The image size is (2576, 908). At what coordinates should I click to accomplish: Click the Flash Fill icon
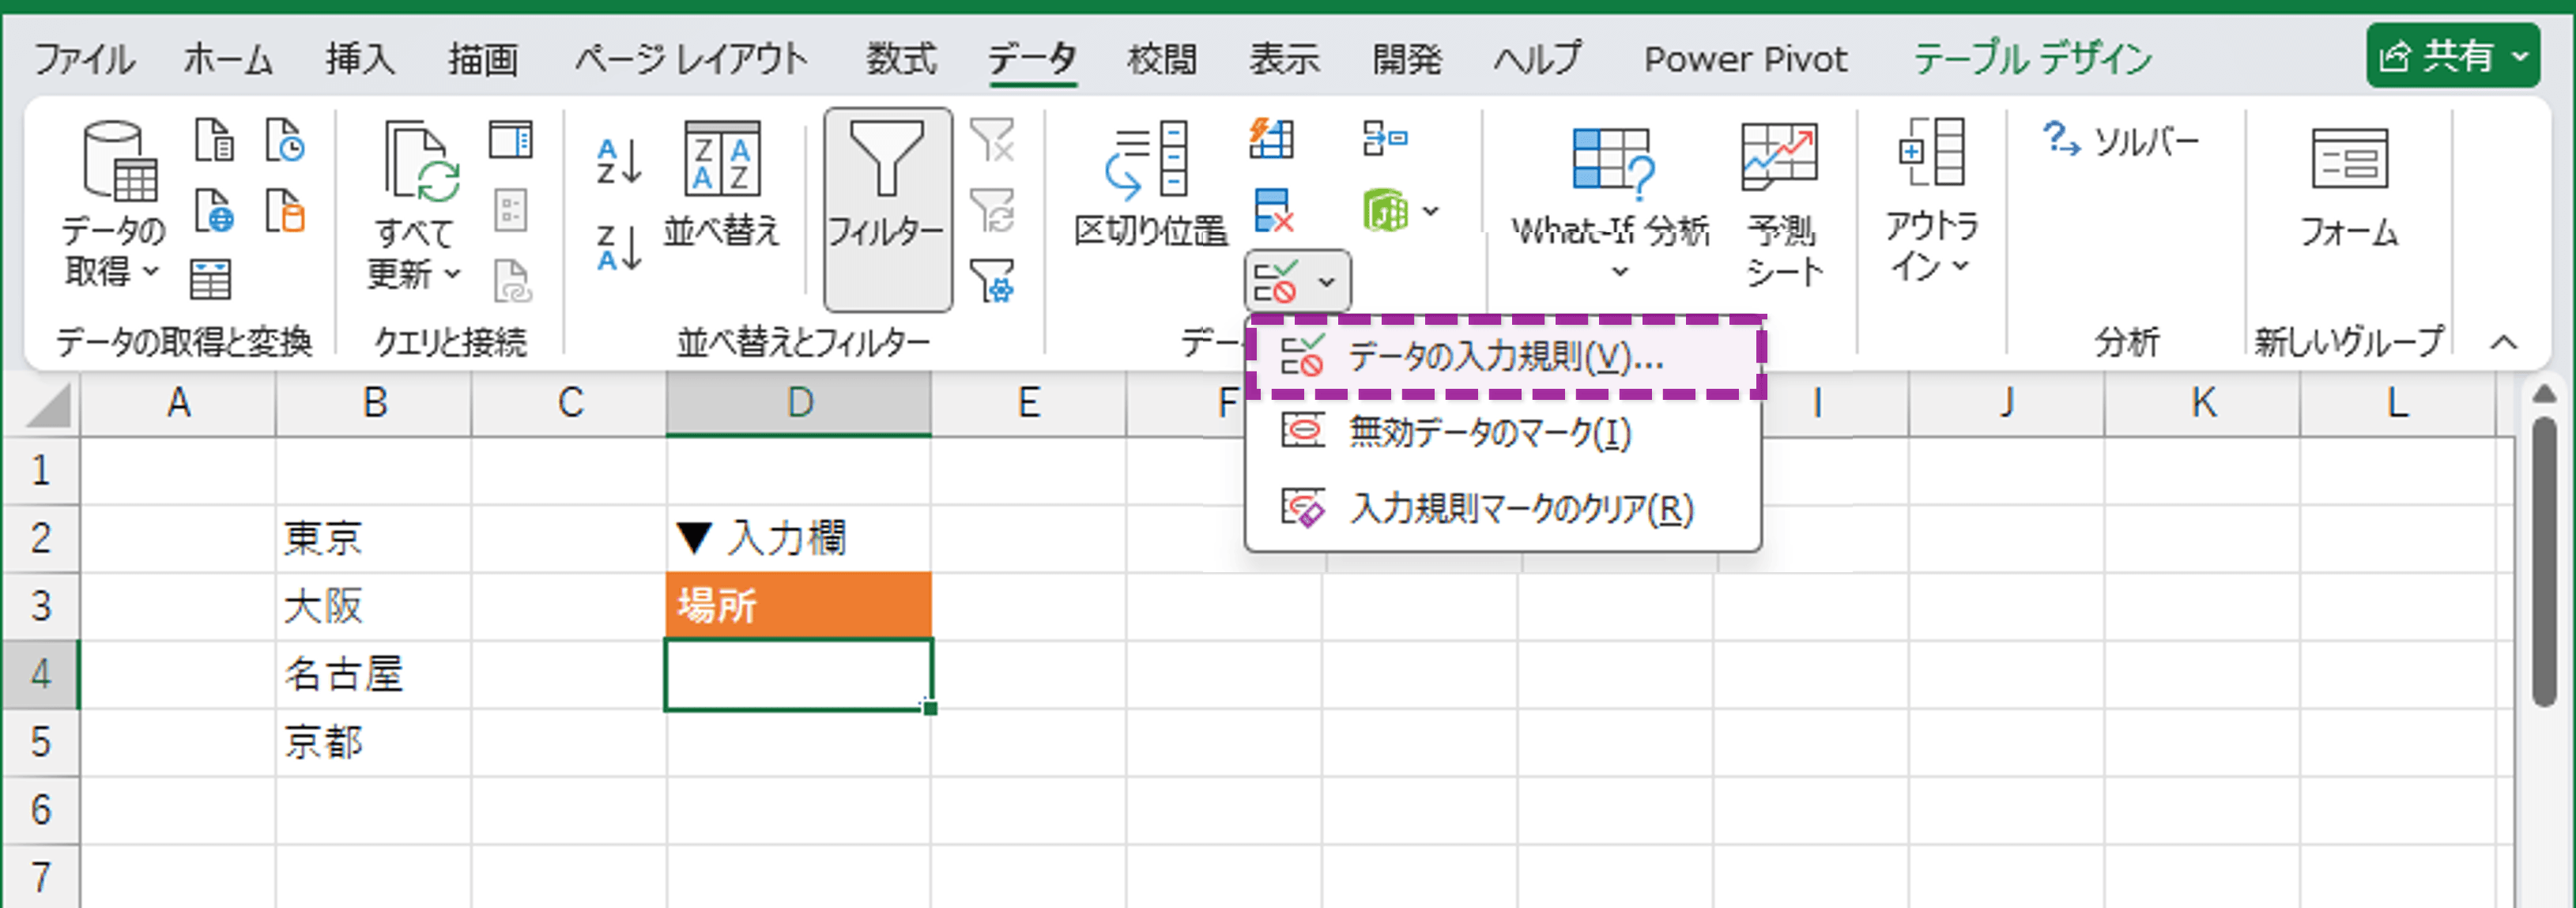coord(1272,139)
